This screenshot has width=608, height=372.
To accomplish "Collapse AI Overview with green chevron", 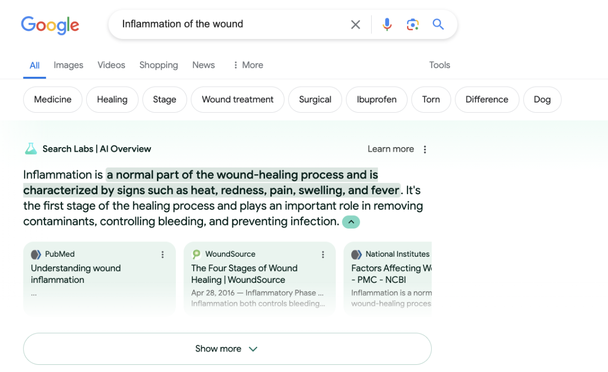I will pyautogui.click(x=351, y=222).
